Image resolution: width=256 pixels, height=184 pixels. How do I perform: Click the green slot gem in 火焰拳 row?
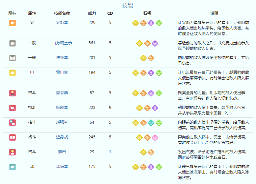tap(159, 23)
